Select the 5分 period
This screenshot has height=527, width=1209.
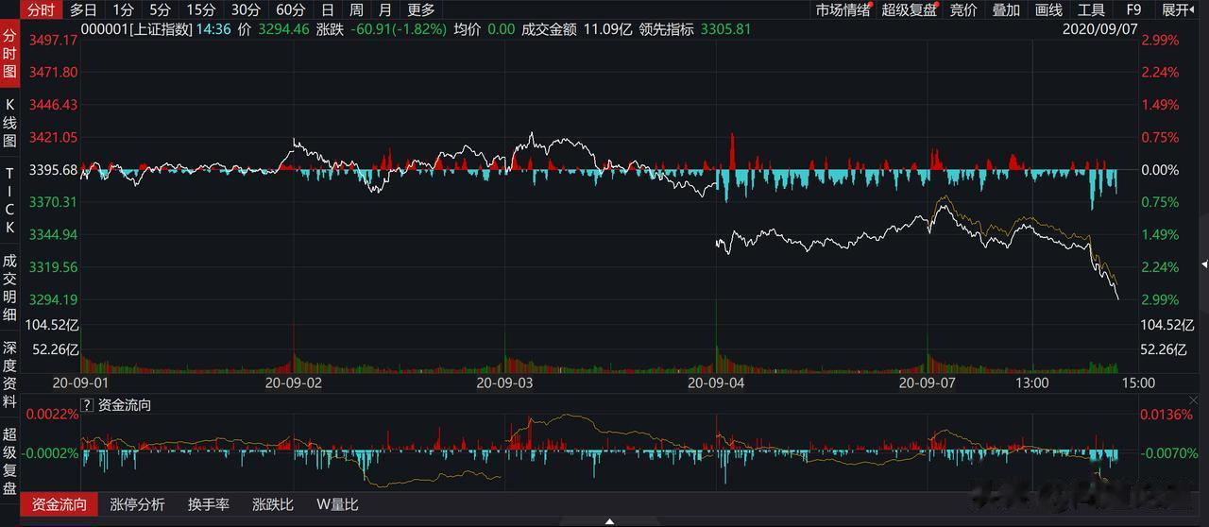click(161, 10)
